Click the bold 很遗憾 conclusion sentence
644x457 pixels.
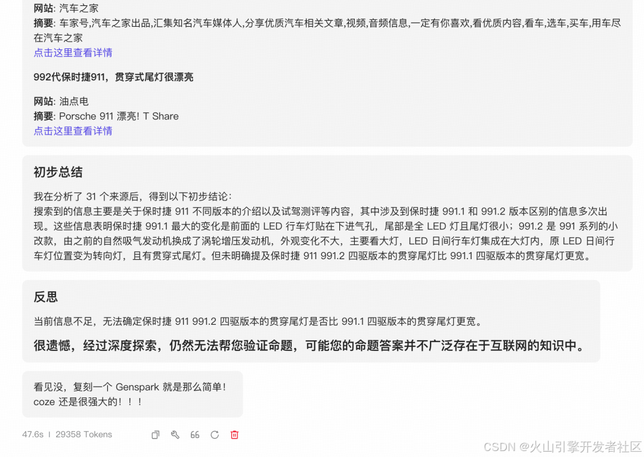(x=309, y=346)
